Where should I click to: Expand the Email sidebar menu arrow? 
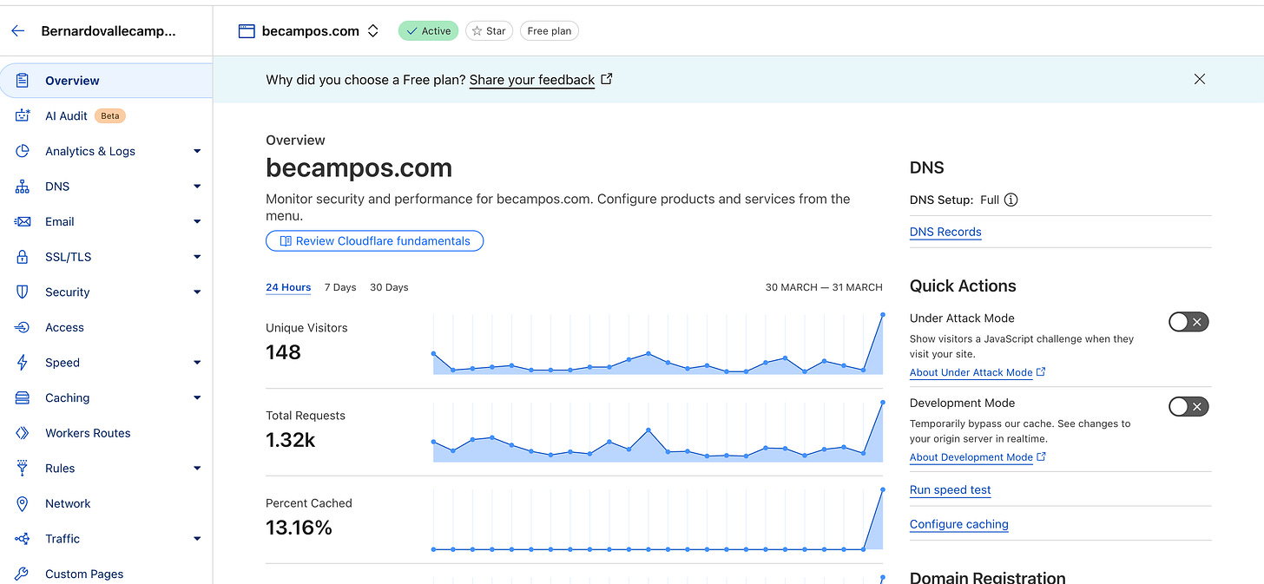point(197,221)
